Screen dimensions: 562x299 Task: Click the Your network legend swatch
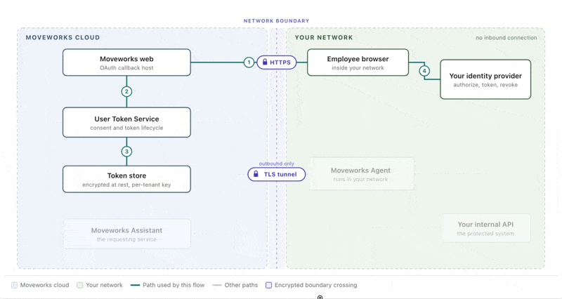[x=80, y=285]
